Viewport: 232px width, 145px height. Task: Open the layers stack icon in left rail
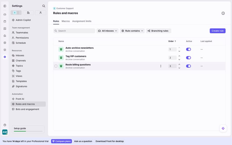click(x=5, y=50)
